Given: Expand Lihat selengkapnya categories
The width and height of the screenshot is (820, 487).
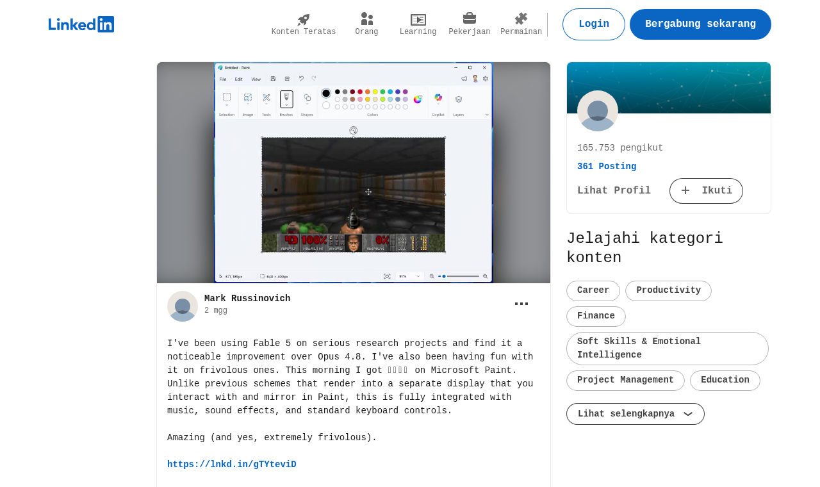Looking at the screenshot, I should pos(635,414).
